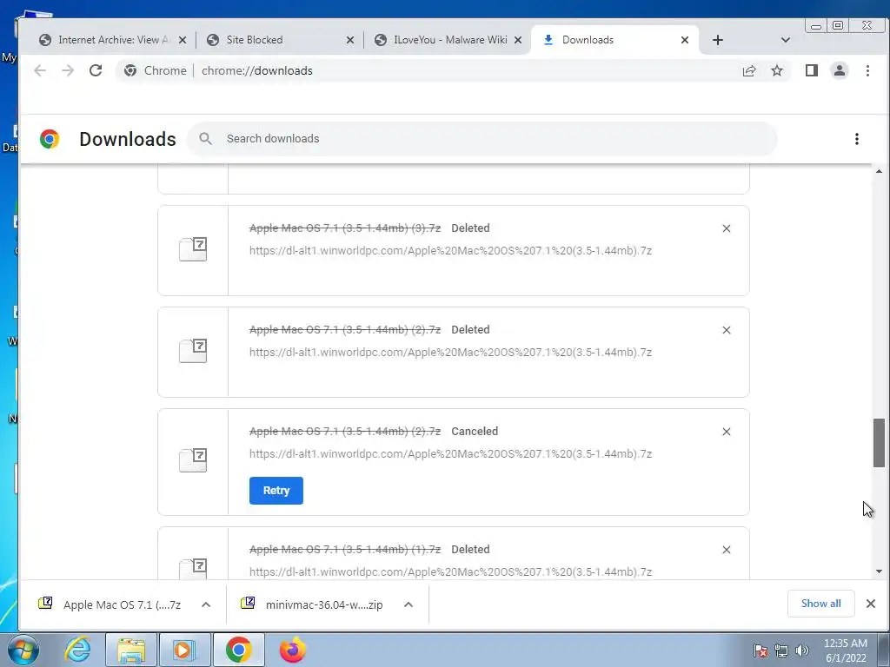Click the Search downloads field
Screen dimensions: 890x667
(482, 139)
